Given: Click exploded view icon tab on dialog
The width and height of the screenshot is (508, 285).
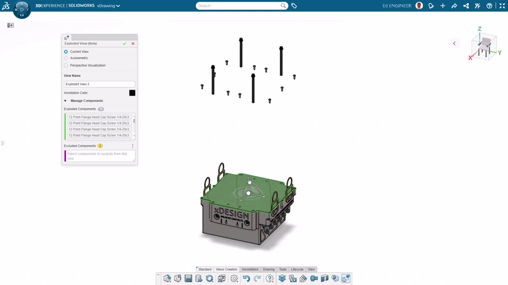Looking at the screenshot, I should point(67,37).
